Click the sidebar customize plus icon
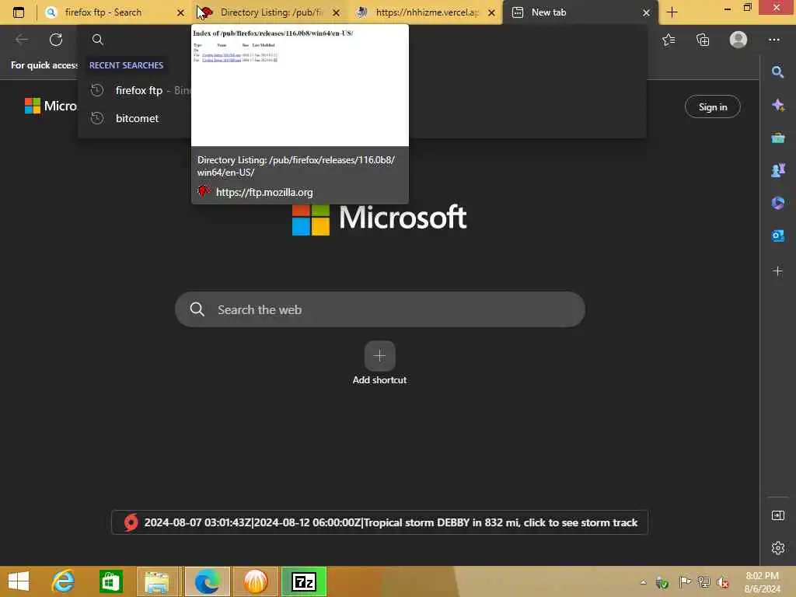 777,271
